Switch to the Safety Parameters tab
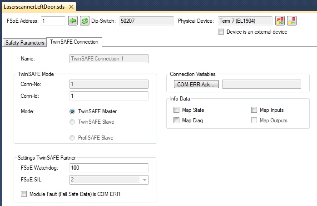 (25, 43)
